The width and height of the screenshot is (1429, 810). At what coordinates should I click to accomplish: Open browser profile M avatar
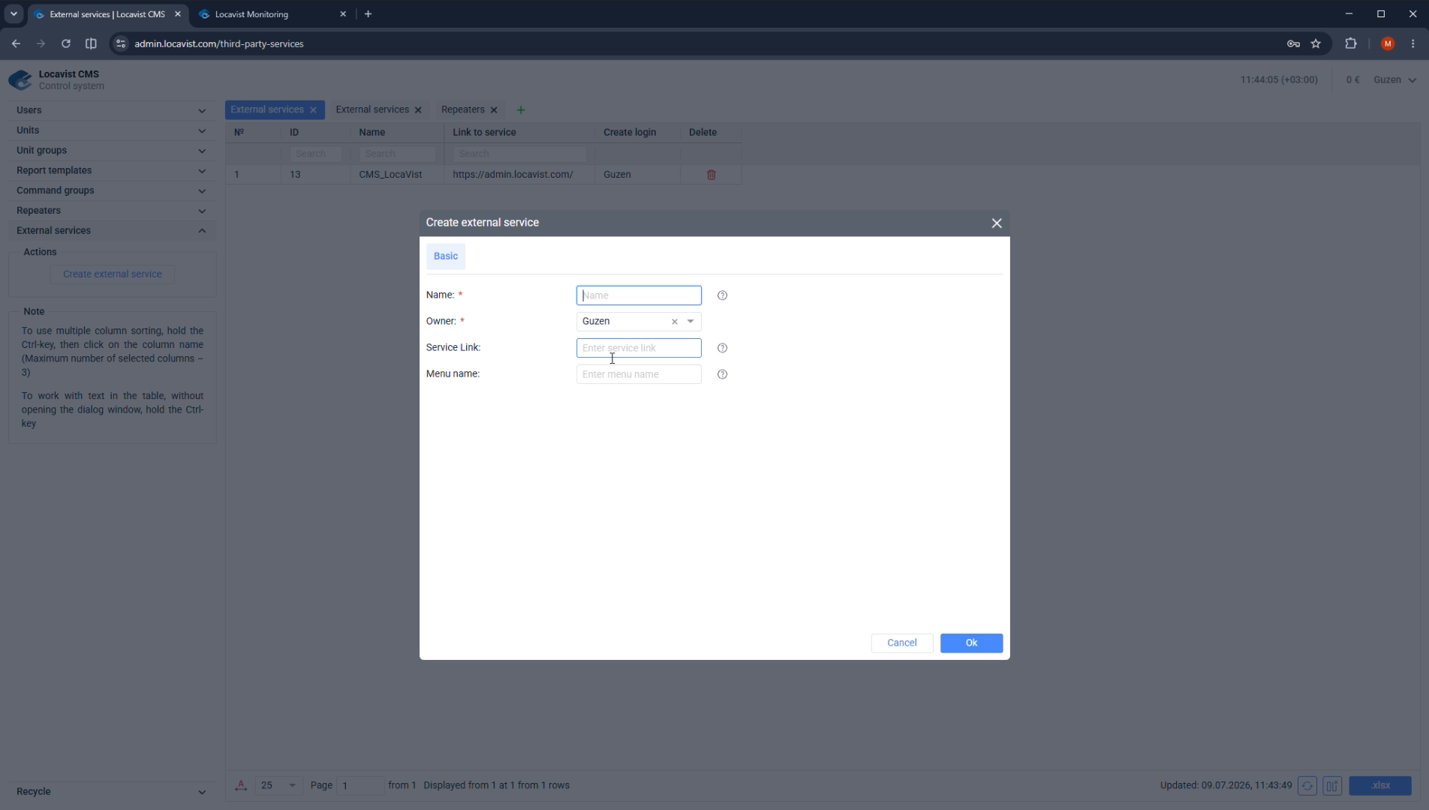pos(1387,43)
